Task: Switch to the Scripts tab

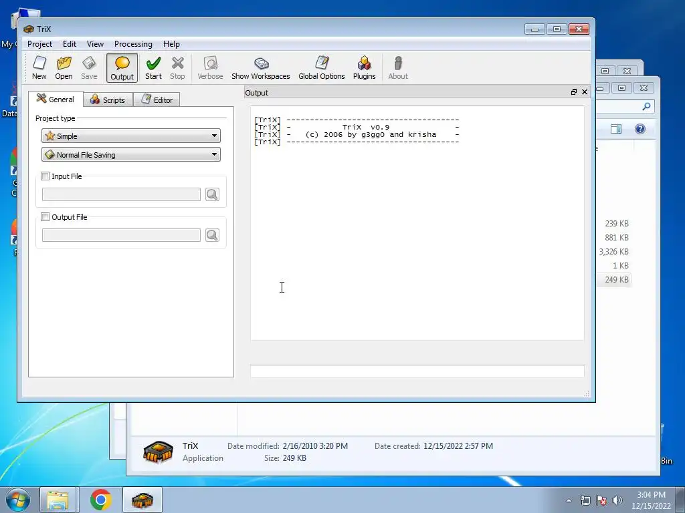Action: click(x=108, y=100)
